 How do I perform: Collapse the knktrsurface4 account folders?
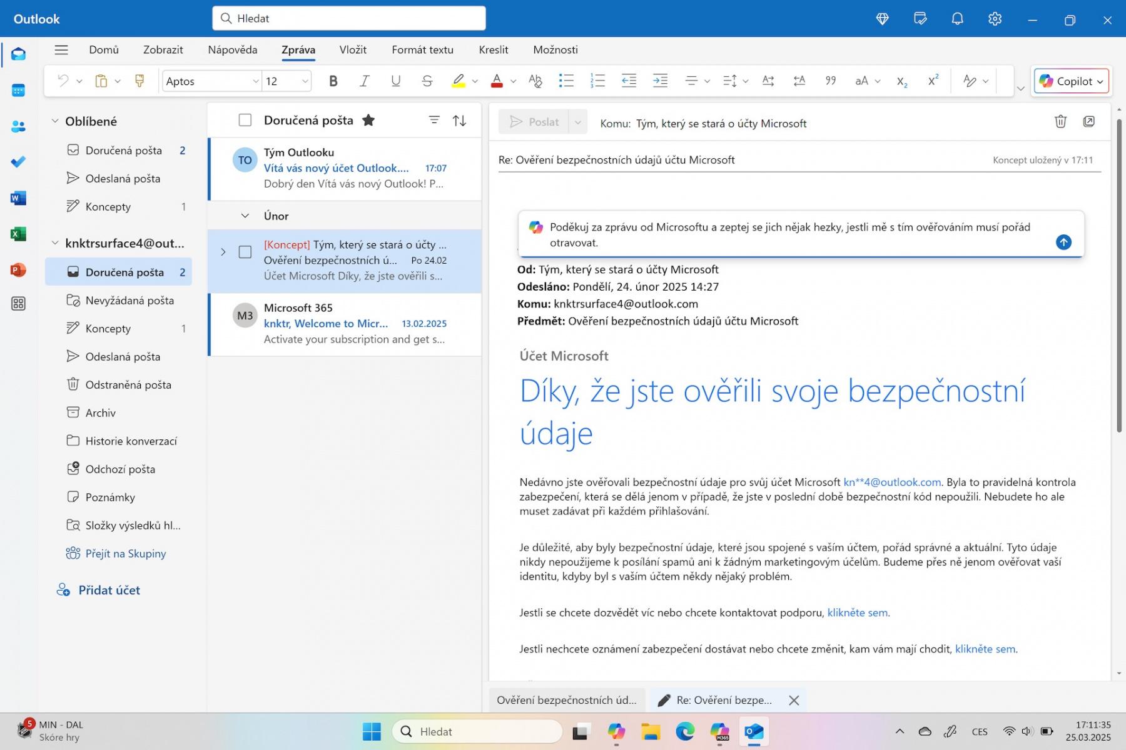coord(55,243)
